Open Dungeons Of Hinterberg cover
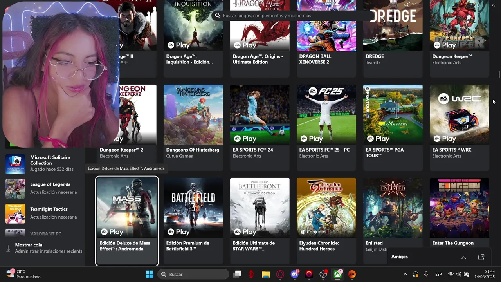The image size is (501, 282). pyautogui.click(x=193, y=114)
